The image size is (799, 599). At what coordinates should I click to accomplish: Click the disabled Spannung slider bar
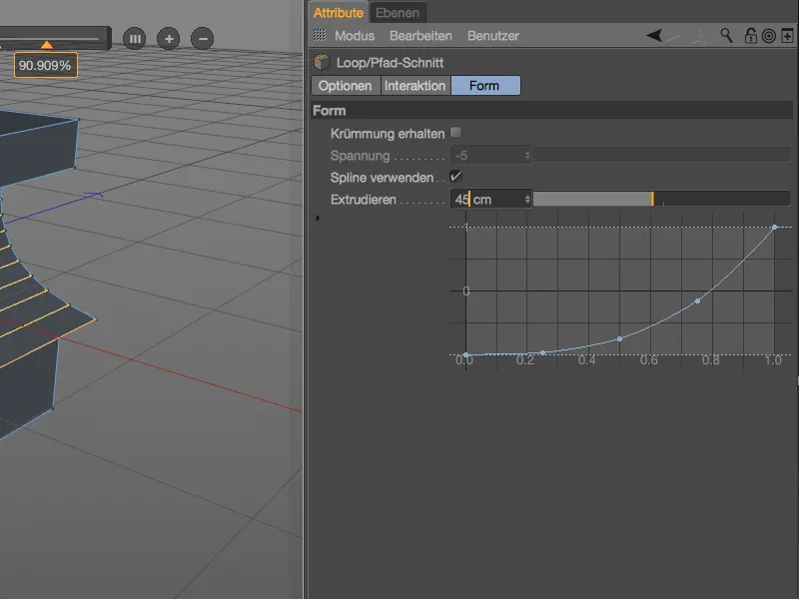(x=661, y=156)
